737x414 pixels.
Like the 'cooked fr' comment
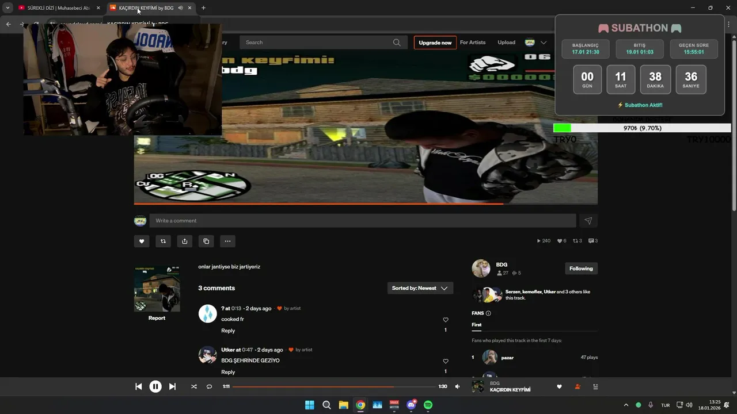pos(446,320)
